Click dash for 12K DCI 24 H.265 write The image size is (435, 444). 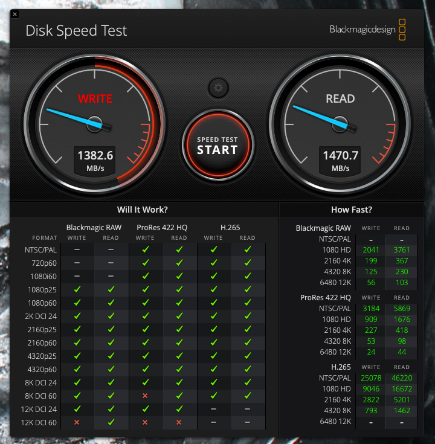tap(213, 409)
